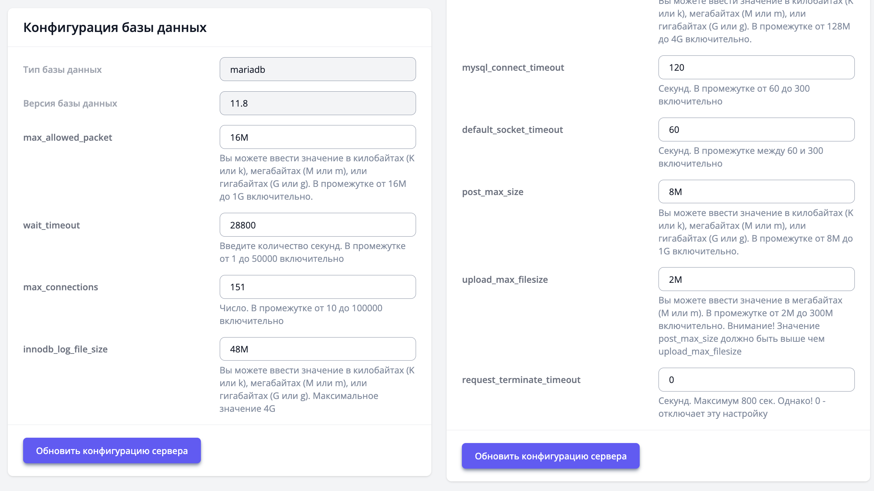
Task: Click the innodb_log_file_size label
Action: (x=65, y=349)
